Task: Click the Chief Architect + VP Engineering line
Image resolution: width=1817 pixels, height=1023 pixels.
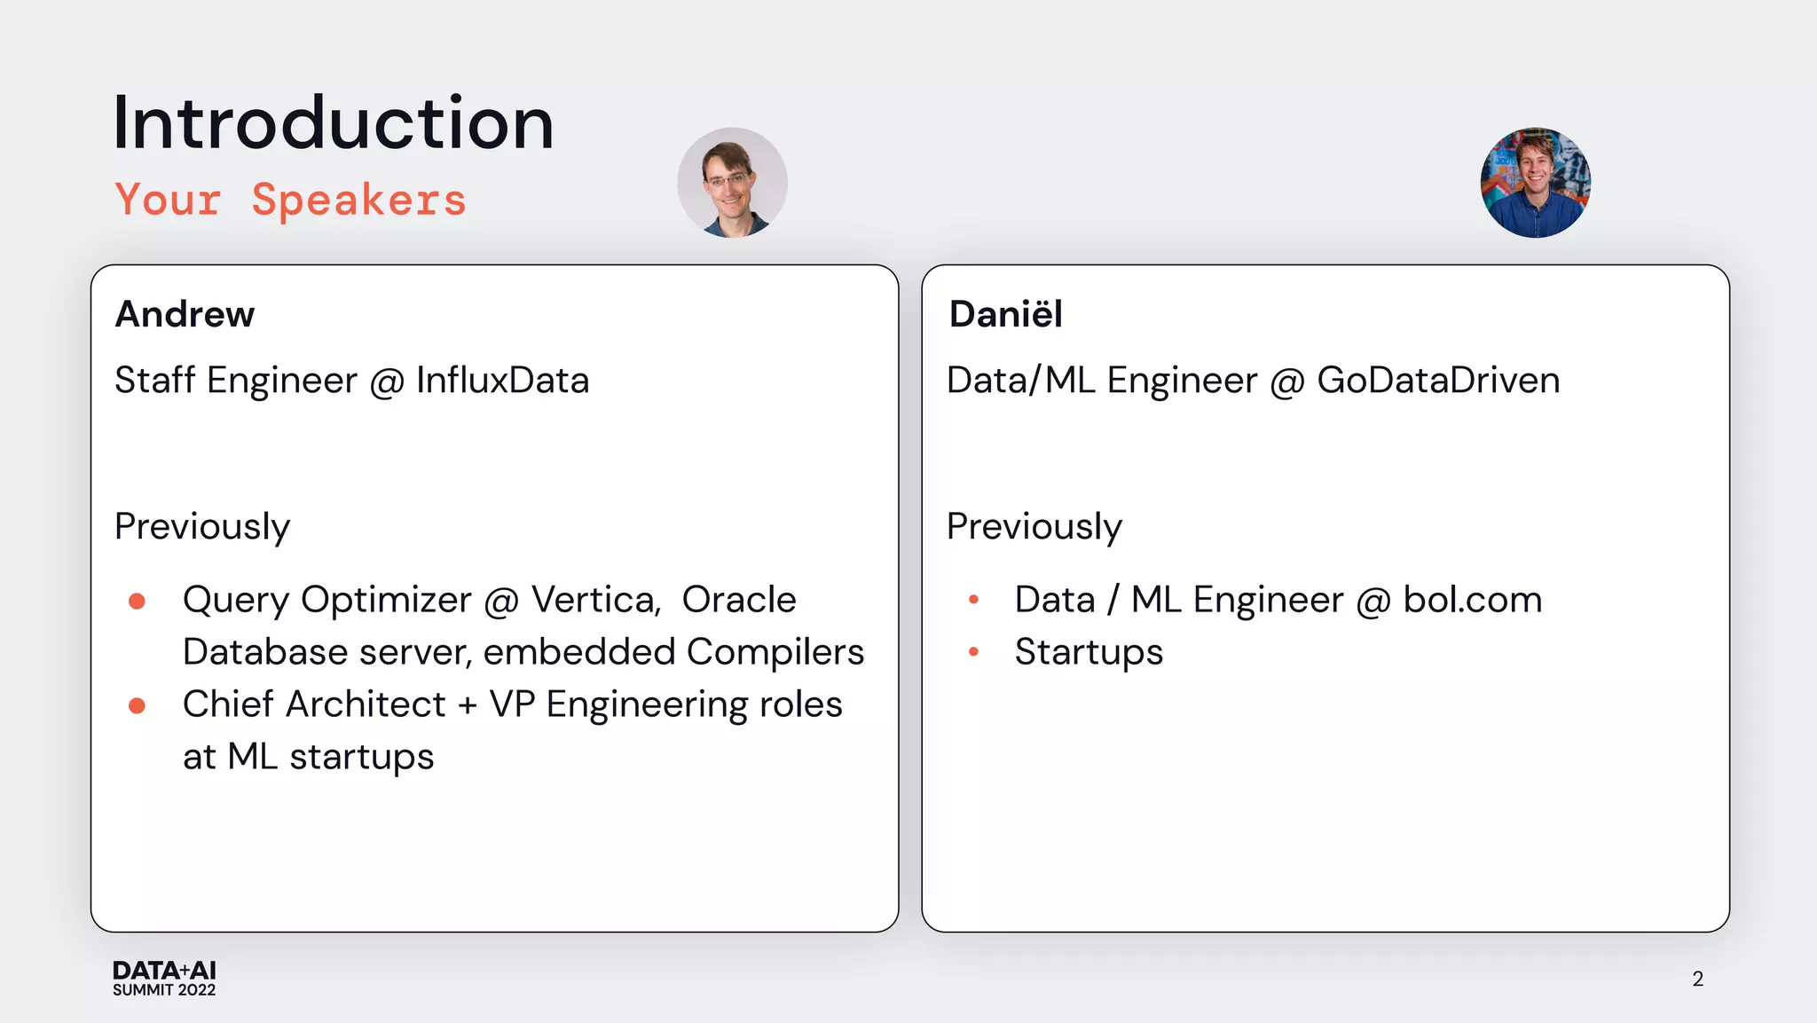Action: (x=512, y=704)
